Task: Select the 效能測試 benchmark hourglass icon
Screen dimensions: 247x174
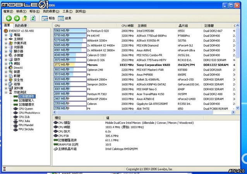Action: pos(11,92)
